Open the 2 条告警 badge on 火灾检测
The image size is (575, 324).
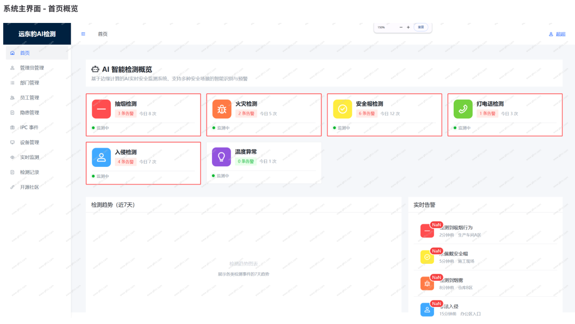(246, 114)
